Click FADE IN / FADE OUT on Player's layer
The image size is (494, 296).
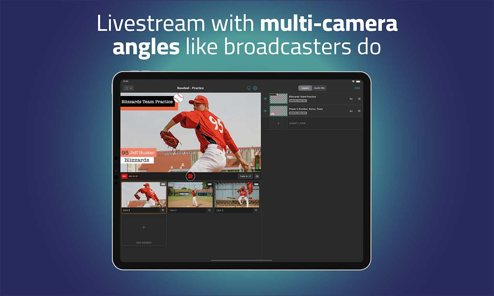298,113
